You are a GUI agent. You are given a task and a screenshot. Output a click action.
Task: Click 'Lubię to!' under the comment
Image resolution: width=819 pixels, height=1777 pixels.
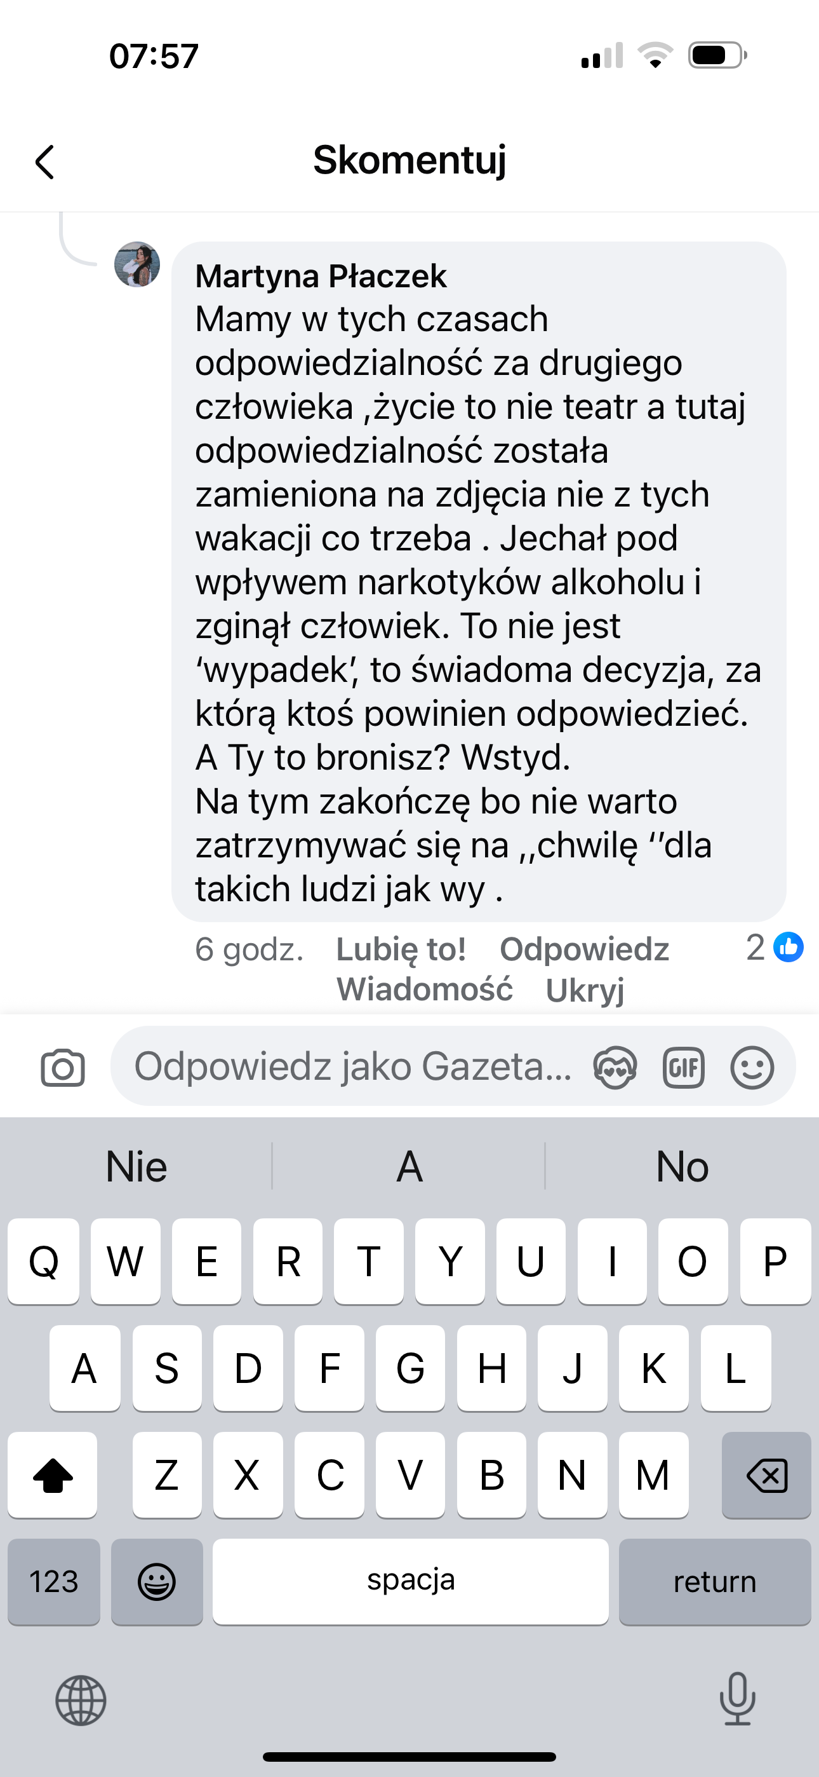click(x=401, y=950)
